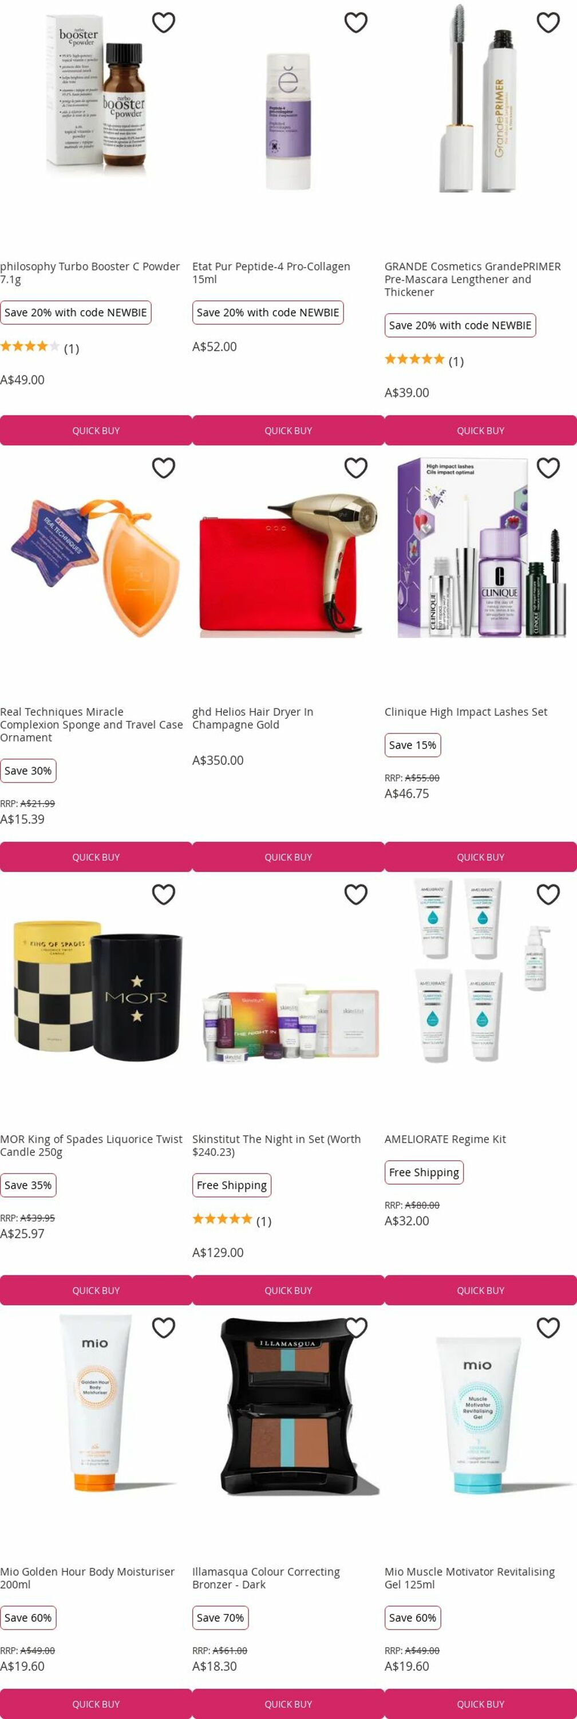Add Clinique High Impact Lashes Set to wishlist
The width and height of the screenshot is (577, 1719).
[548, 468]
